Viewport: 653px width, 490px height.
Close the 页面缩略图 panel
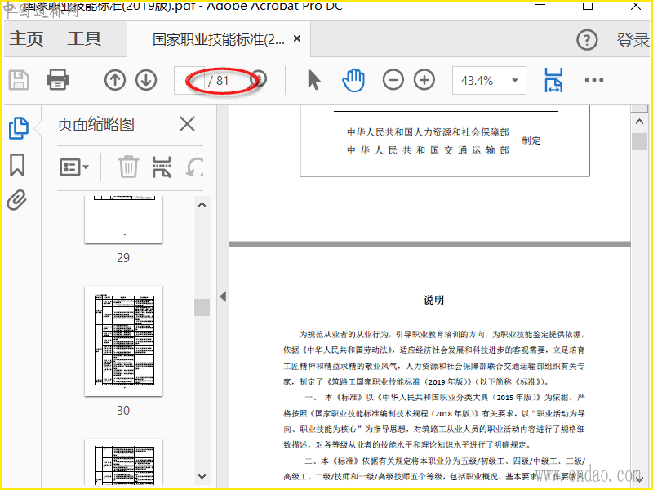click(x=188, y=124)
